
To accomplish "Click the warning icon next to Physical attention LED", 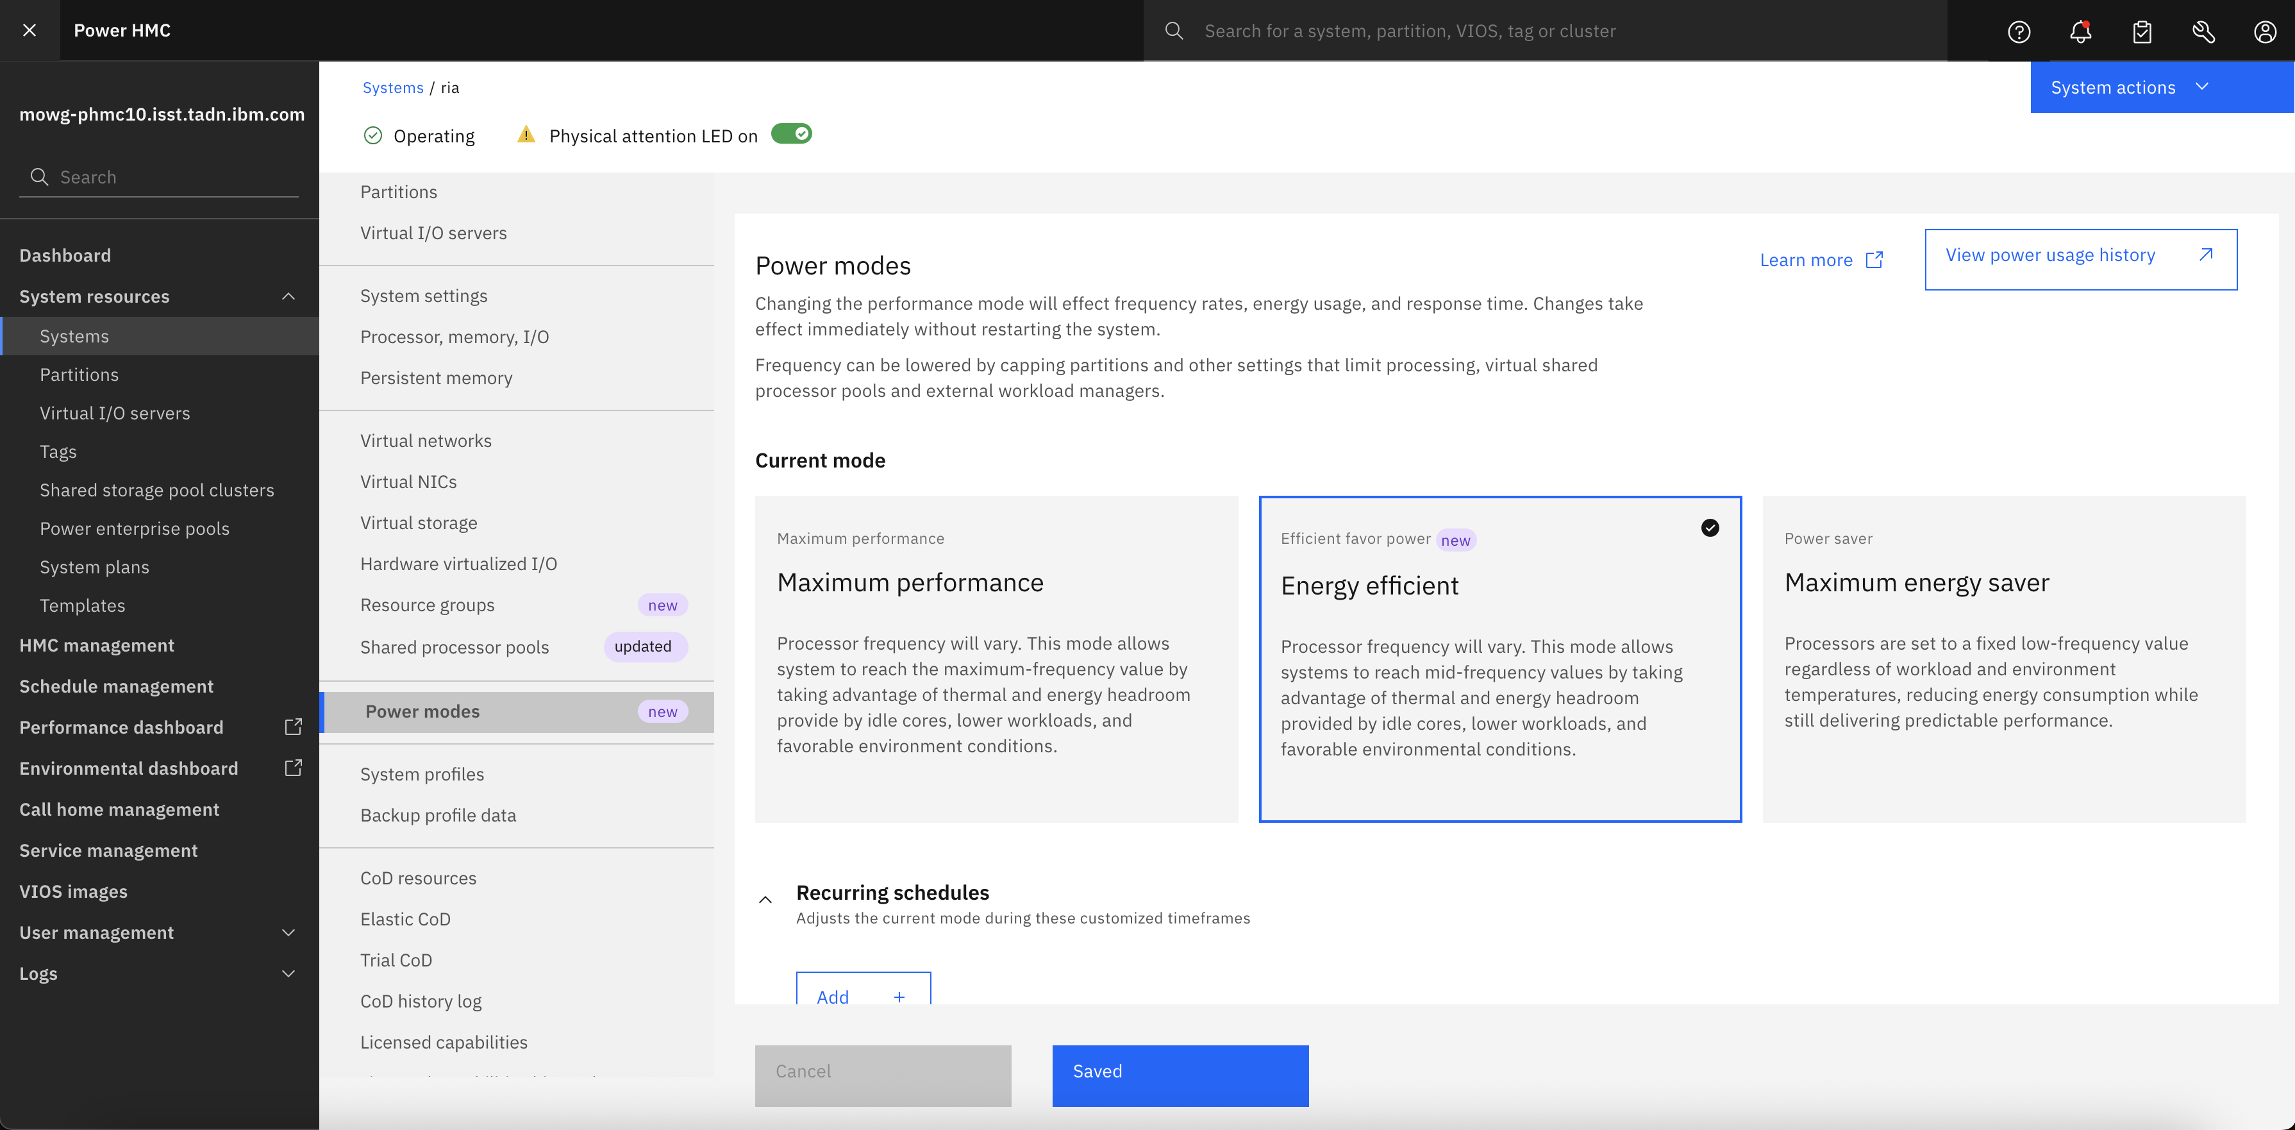I will tap(526, 135).
